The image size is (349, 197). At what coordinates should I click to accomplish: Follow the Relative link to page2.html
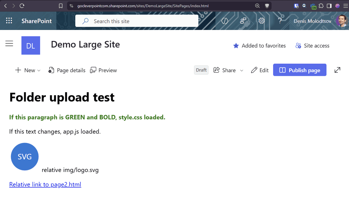(45, 184)
